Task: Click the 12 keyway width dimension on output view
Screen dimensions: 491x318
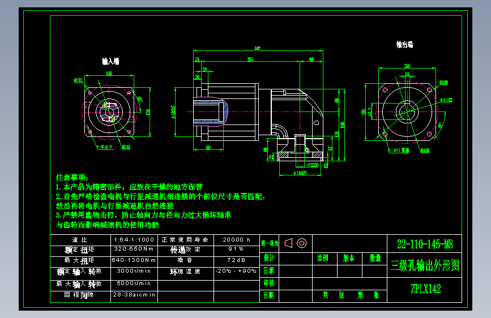Action: click(x=407, y=74)
